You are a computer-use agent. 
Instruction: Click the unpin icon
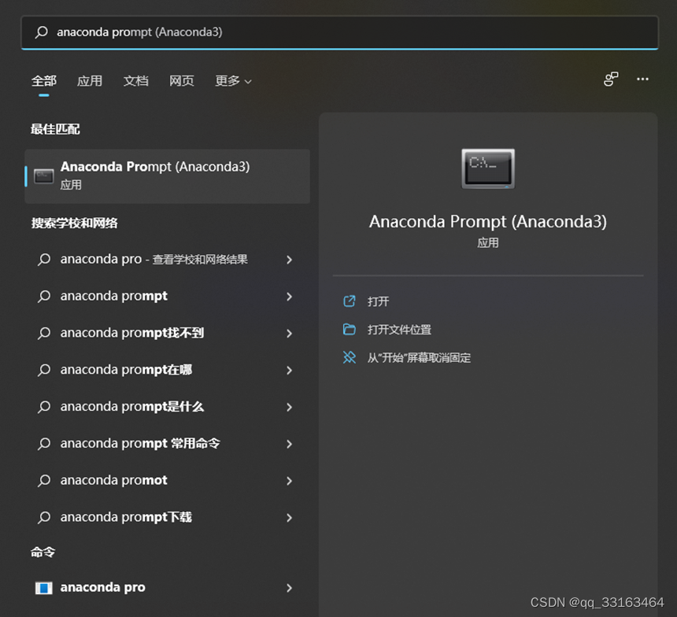coord(350,357)
